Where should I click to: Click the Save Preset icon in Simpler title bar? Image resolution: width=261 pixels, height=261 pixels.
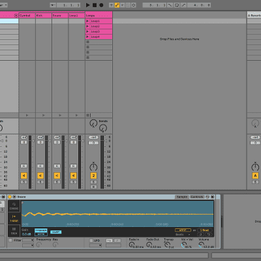tap(213, 197)
